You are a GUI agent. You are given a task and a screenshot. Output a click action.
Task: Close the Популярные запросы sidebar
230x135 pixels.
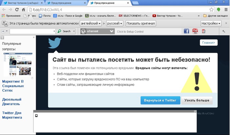coord(34,37)
